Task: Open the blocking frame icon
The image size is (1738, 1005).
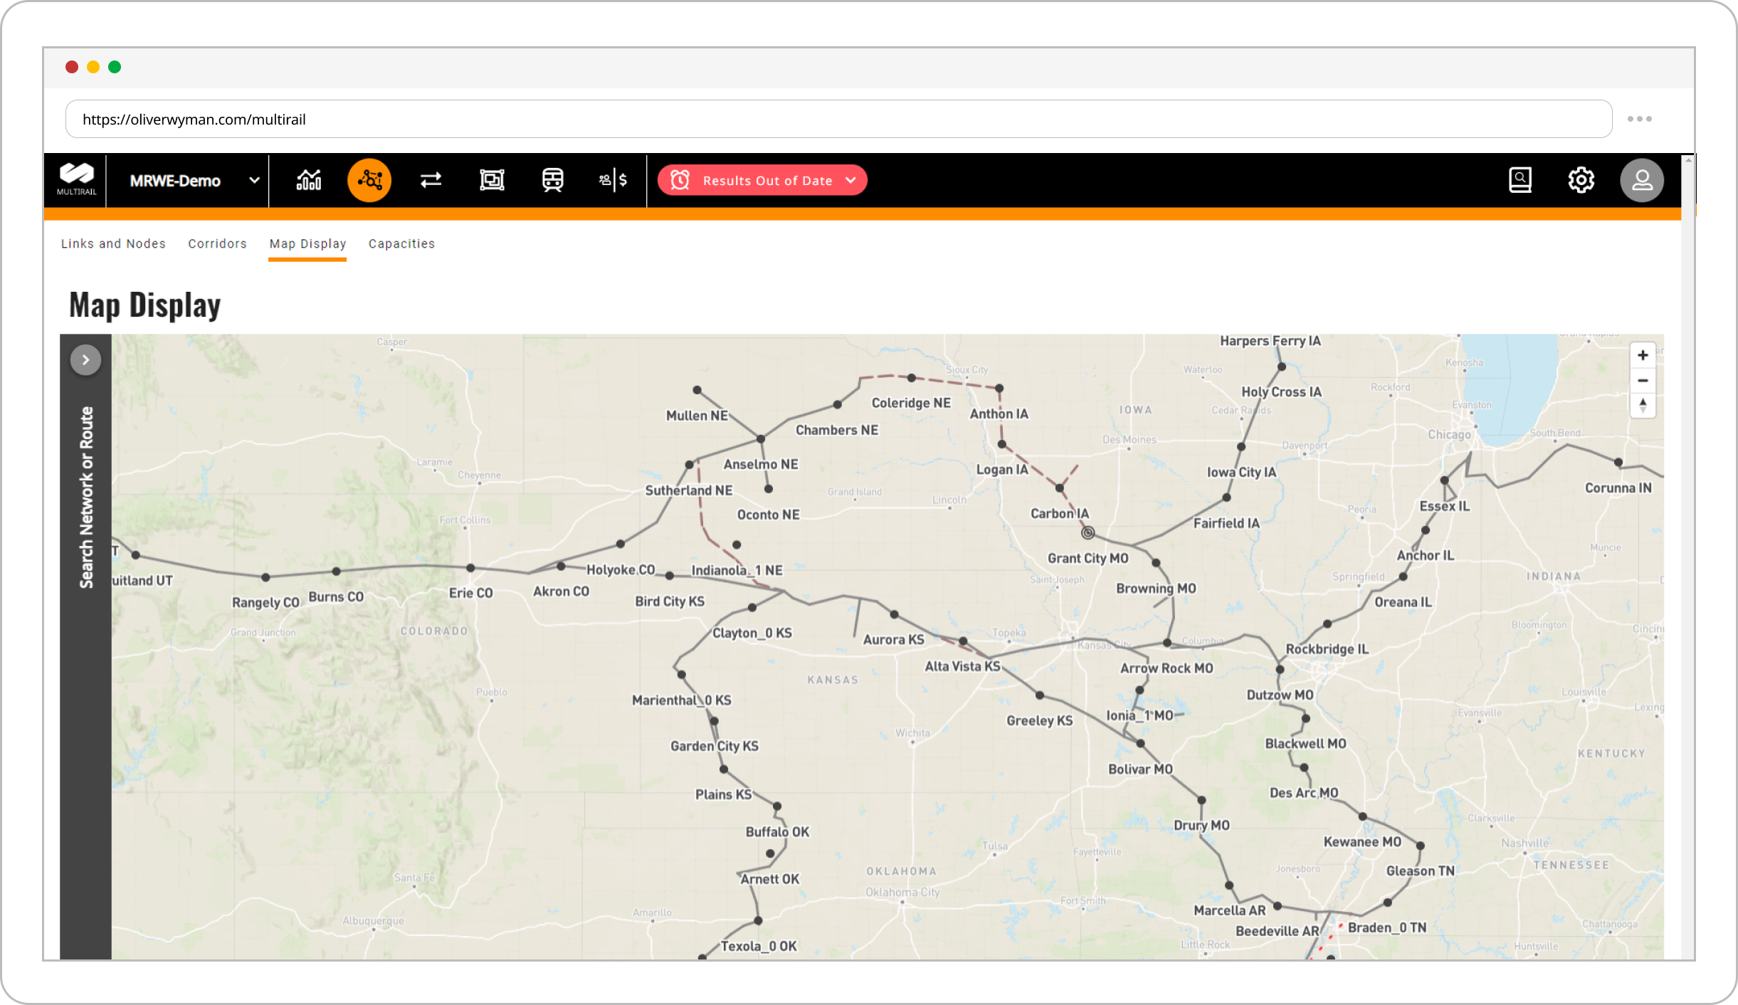Action: 492,180
